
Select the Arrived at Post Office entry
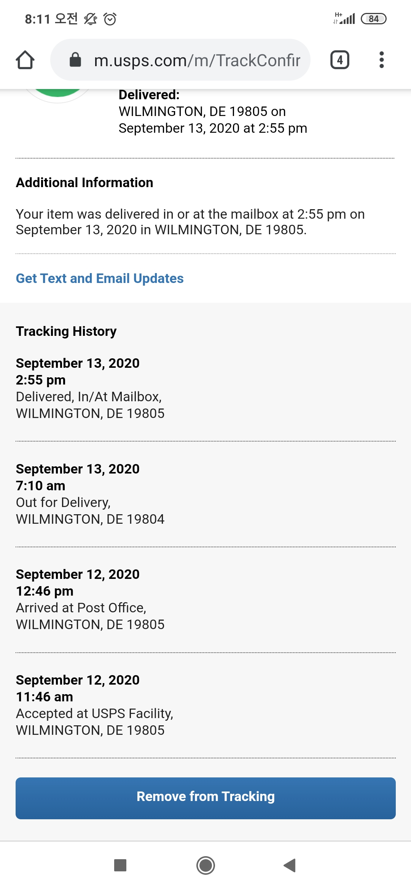[x=90, y=599]
